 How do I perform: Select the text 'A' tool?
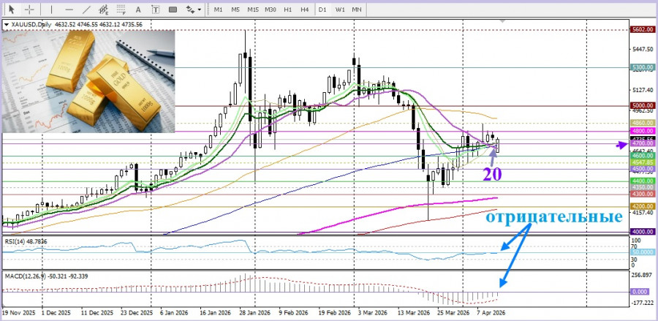[x=138, y=9]
